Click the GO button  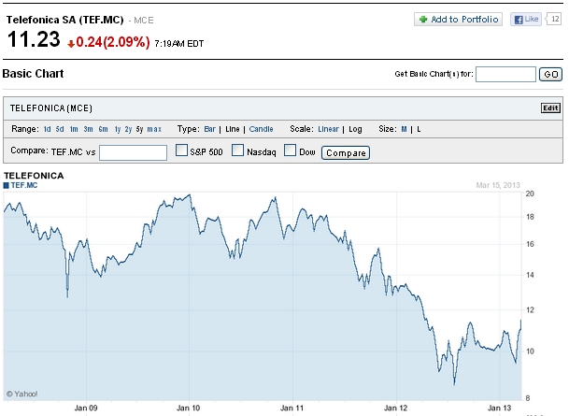[550, 75]
